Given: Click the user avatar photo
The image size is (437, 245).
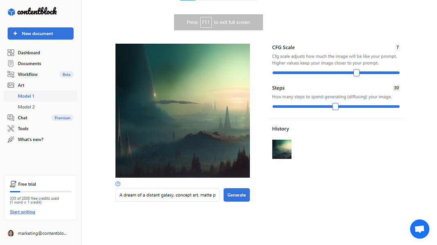Looking at the screenshot, I should [x=11, y=233].
